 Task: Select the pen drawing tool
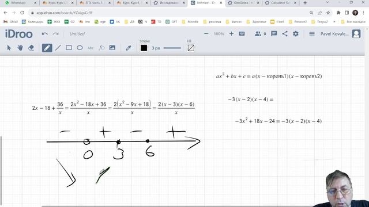[47, 48]
